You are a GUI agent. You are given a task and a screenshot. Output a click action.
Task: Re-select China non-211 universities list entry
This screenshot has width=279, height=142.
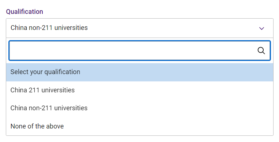(139, 108)
